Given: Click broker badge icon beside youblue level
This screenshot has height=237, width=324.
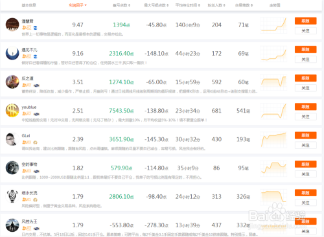Looking at the screenshot, I should [36, 114].
